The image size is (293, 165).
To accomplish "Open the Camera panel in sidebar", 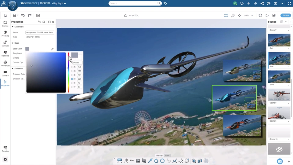I will click(x=5, y=73).
